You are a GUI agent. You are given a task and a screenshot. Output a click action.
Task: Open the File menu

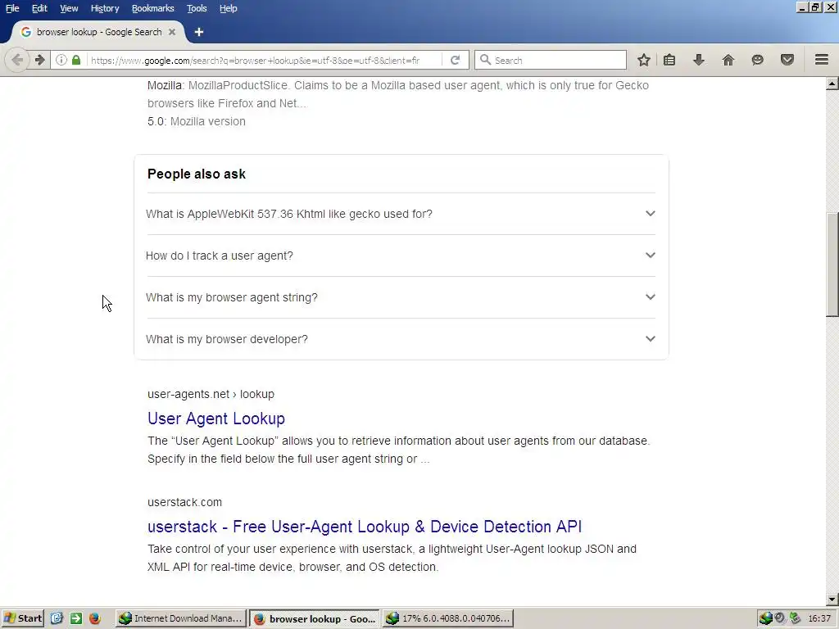[x=12, y=8]
